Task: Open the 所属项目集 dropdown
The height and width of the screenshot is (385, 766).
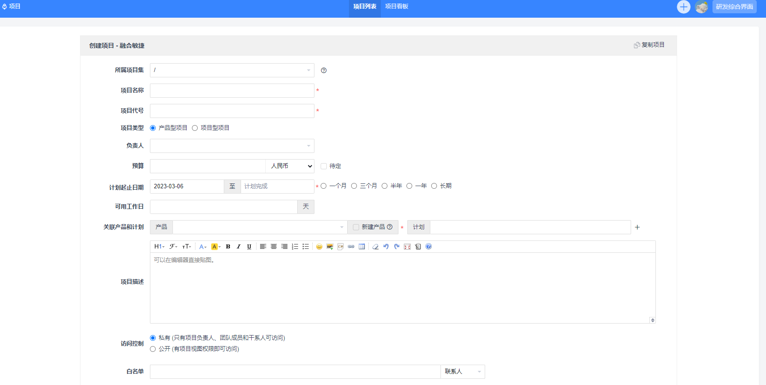Action: (232, 70)
